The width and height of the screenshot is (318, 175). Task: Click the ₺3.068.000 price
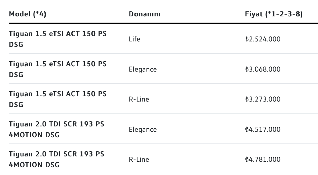click(263, 69)
